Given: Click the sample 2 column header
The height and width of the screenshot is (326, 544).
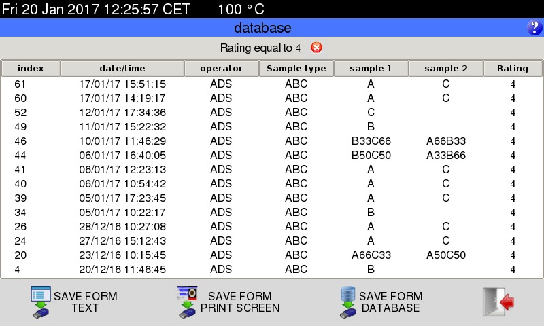Looking at the screenshot, I should 446,69.
